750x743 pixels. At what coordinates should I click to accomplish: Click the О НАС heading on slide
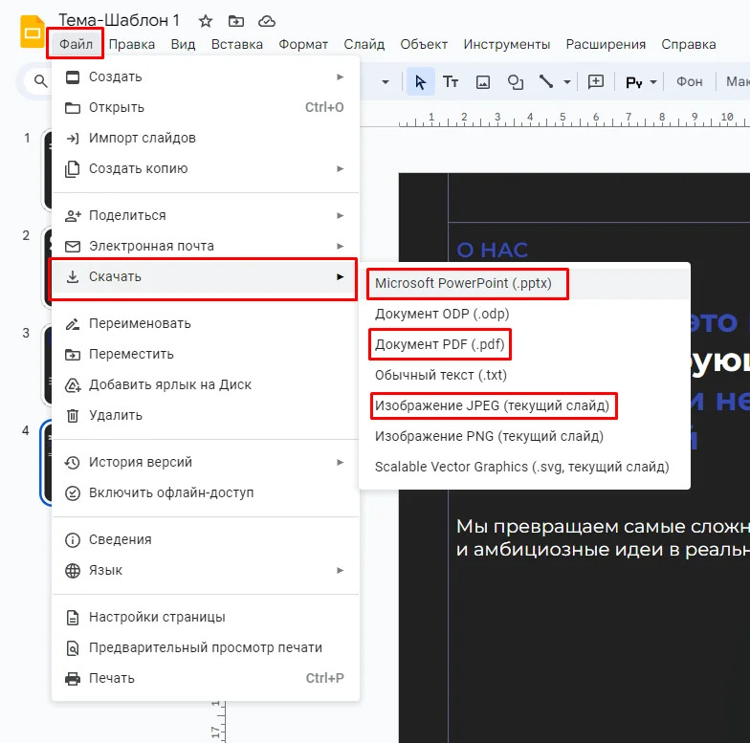click(492, 251)
